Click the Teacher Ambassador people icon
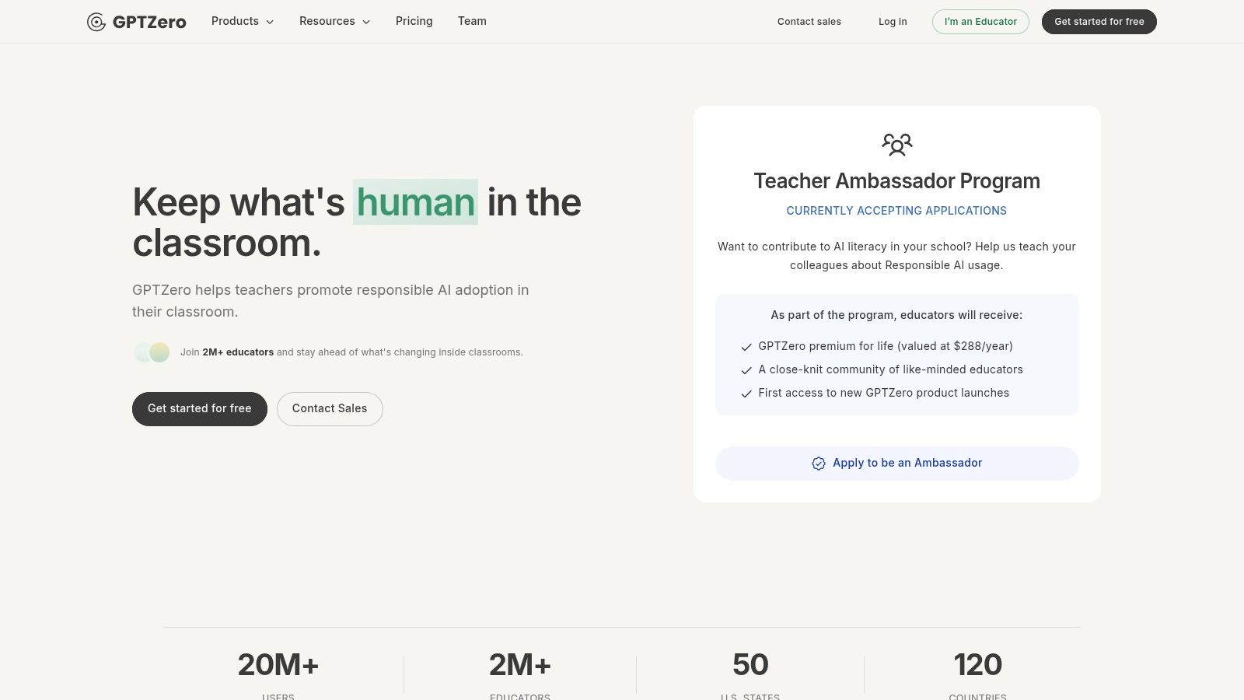 (896, 144)
